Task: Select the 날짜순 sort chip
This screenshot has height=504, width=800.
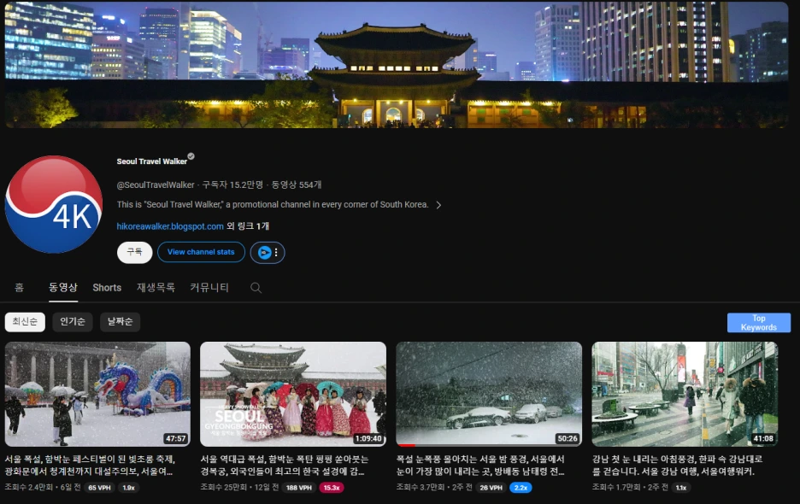Action: [120, 321]
